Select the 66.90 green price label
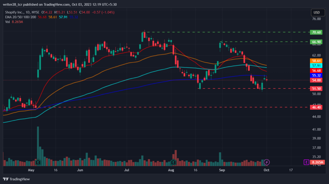The image size is (329, 184). tap(316, 42)
